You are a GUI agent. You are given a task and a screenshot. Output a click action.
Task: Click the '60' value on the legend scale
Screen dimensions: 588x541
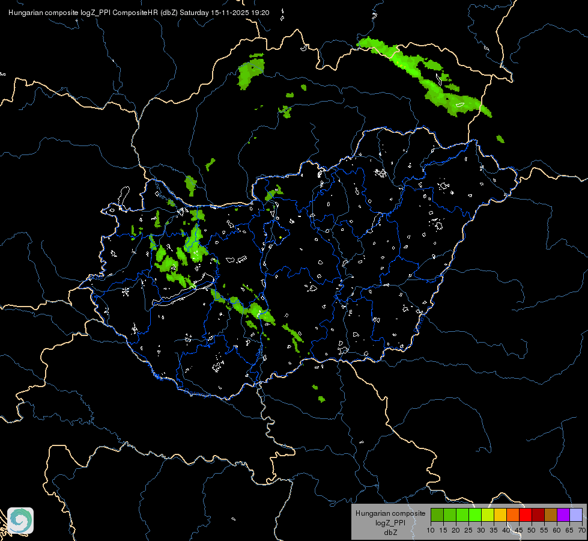coord(557,531)
